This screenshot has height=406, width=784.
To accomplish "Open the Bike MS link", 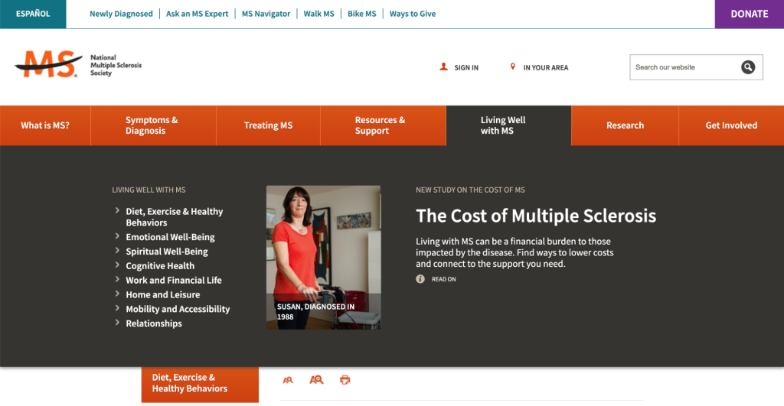I will coord(361,14).
